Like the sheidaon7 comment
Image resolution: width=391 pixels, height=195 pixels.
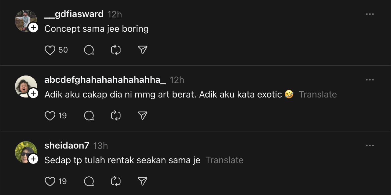click(50, 182)
